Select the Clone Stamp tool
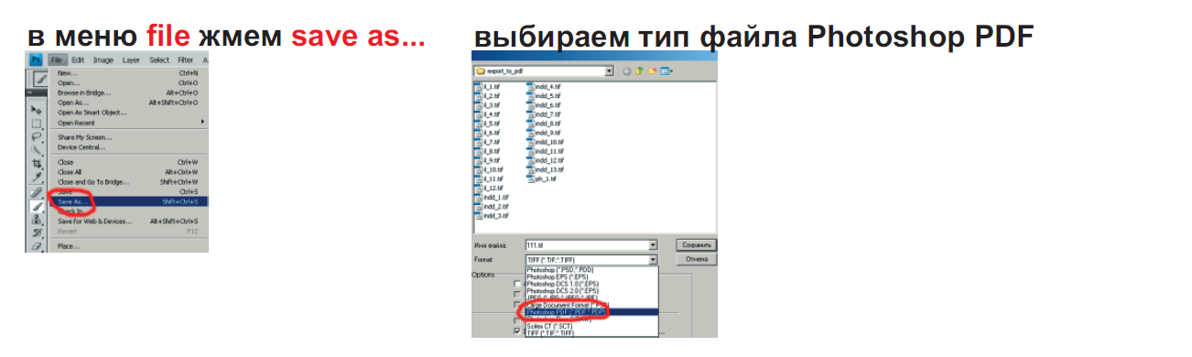1192x357 pixels. coord(37,220)
